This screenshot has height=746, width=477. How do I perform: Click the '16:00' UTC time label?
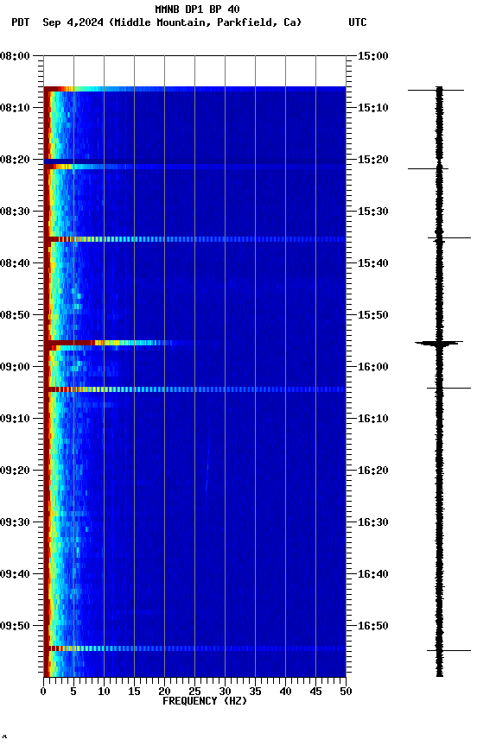pyautogui.click(x=373, y=367)
